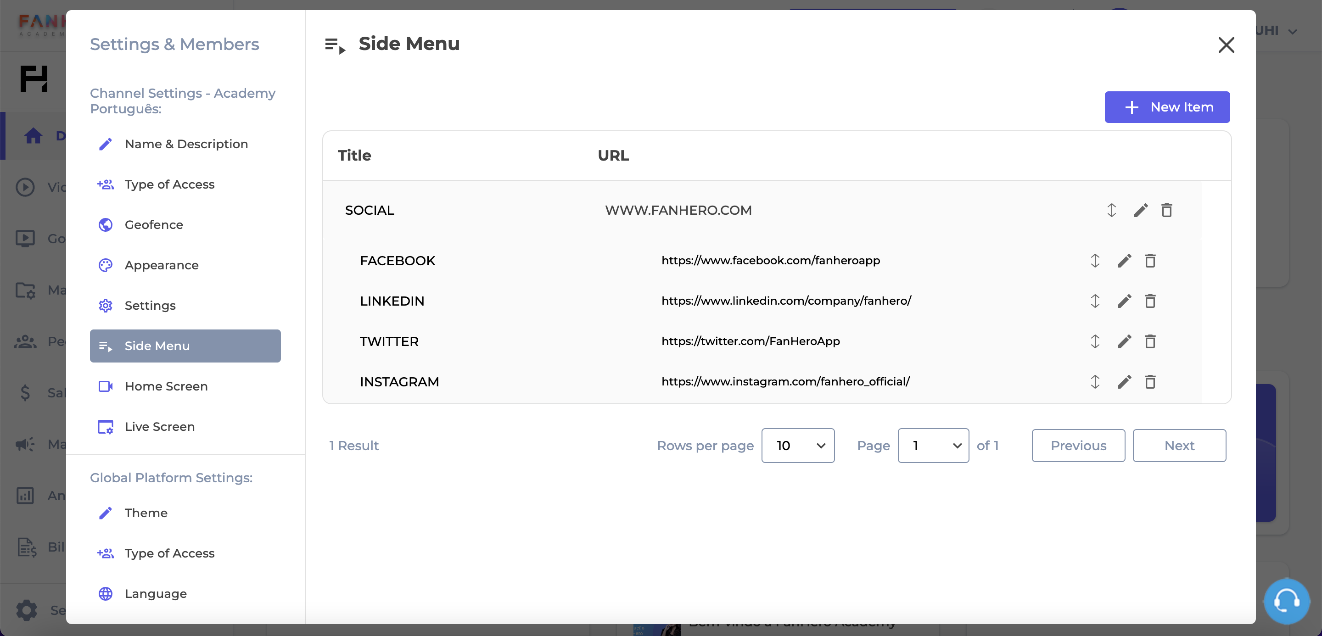Edit the FACEBOOK item with pencil
Screen dimensions: 1322x636
pos(1124,261)
